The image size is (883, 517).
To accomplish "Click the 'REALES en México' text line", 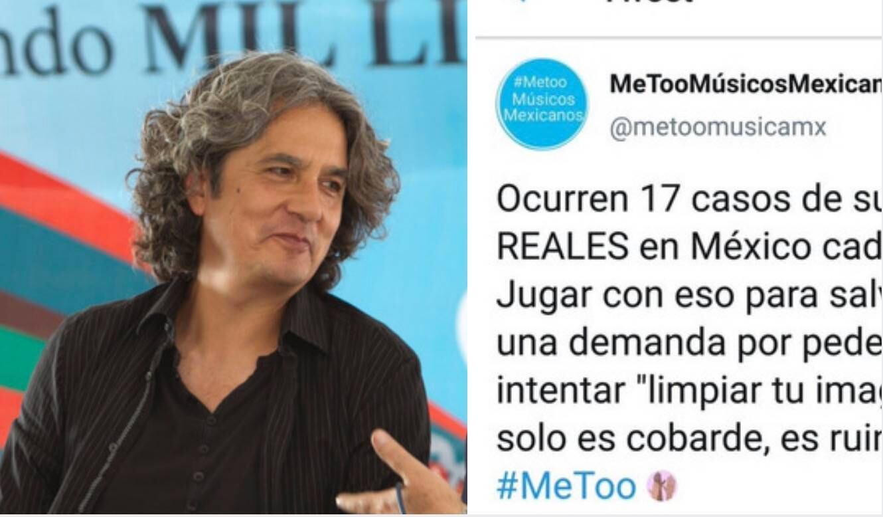I will [x=689, y=249].
